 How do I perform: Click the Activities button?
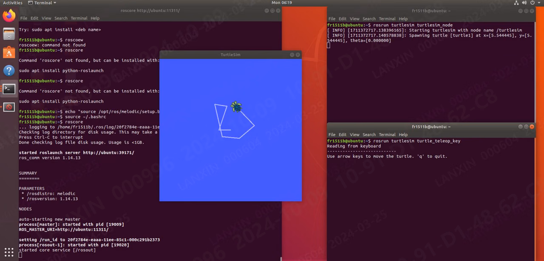click(x=13, y=3)
